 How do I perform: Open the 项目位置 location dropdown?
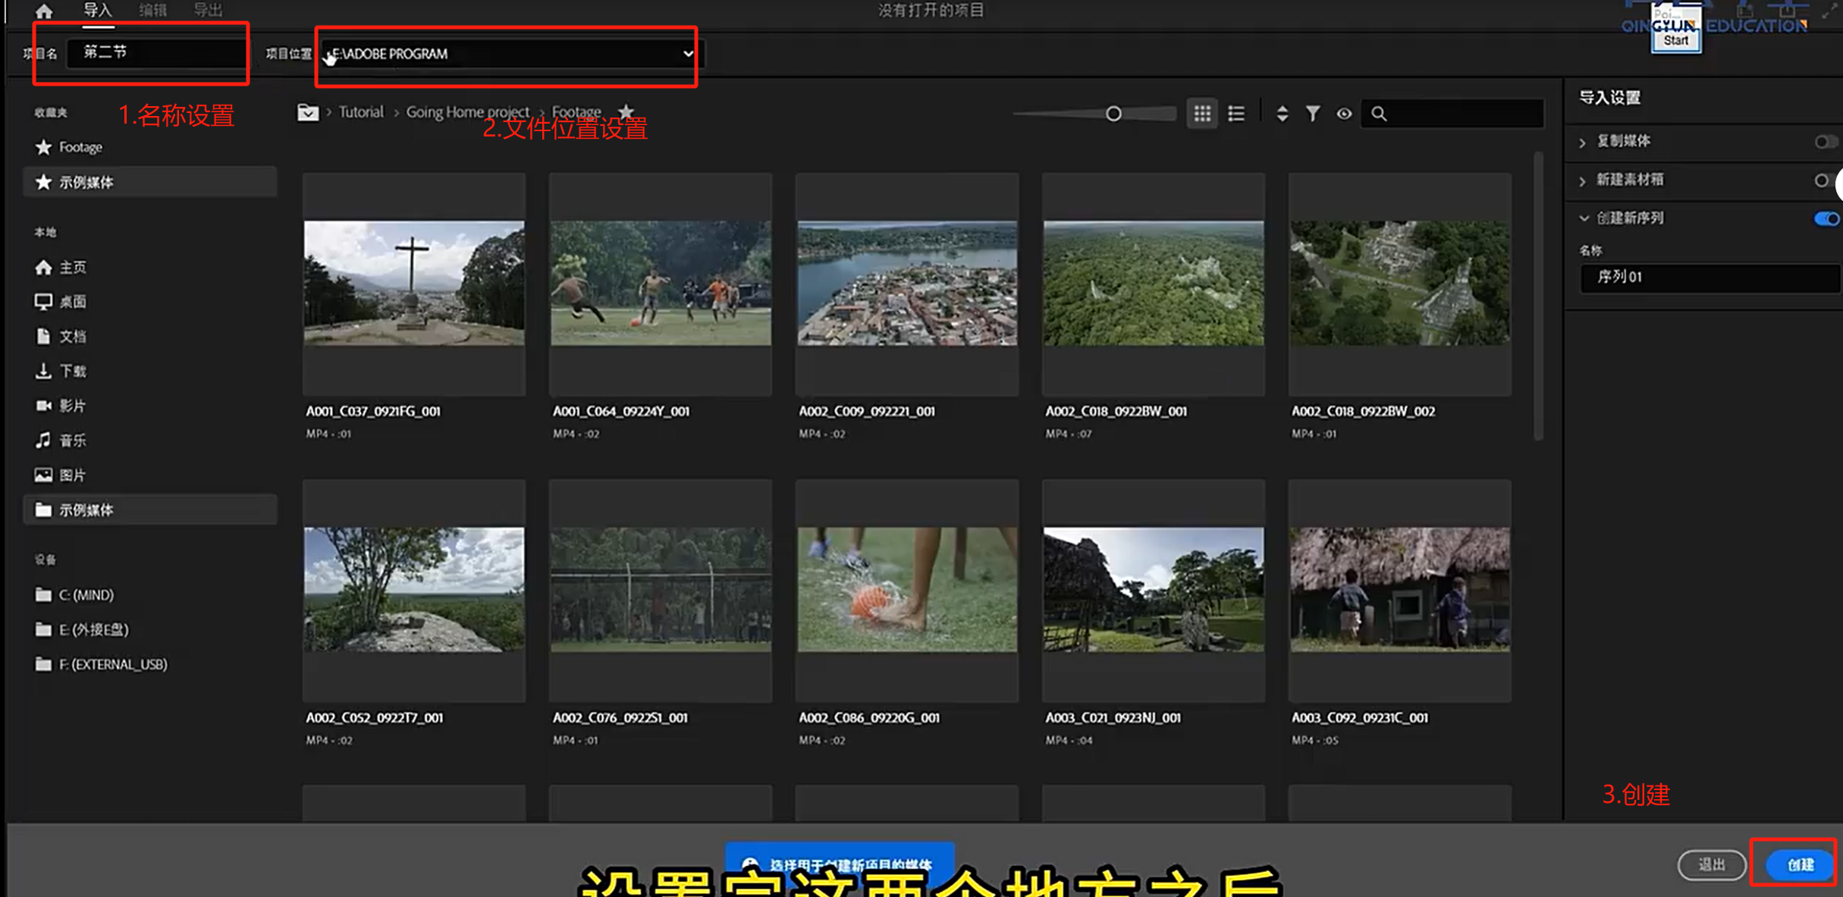[687, 54]
